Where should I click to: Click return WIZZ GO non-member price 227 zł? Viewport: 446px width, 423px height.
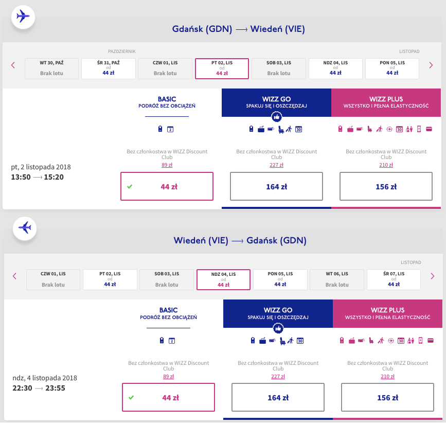(278, 376)
